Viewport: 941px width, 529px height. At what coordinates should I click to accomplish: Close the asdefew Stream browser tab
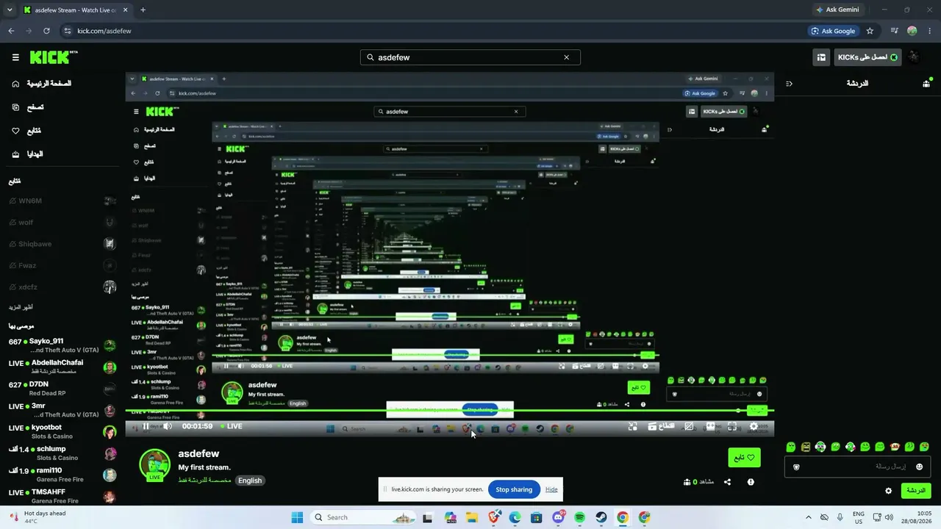125,10
